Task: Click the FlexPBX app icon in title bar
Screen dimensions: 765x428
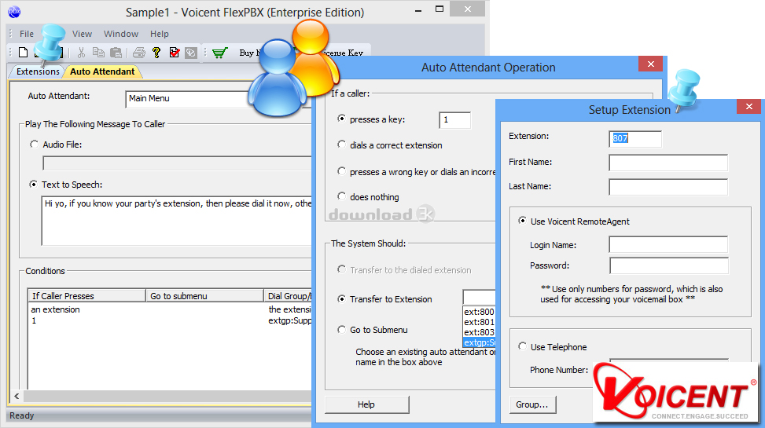Action: 15,12
